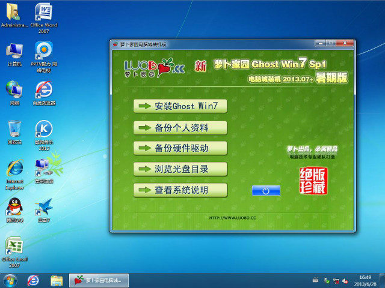Close the 萝卜家园 installer window
The height and width of the screenshot is (288, 385).
[x=345, y=43]
